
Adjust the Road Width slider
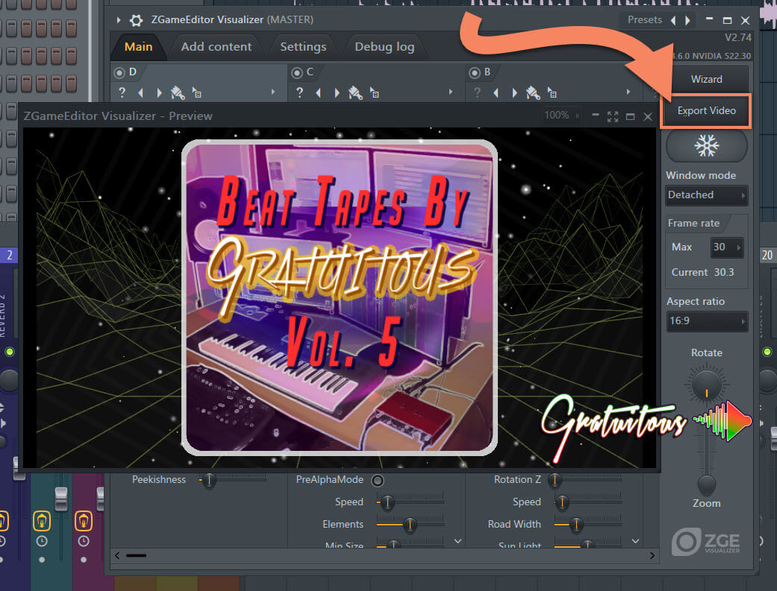(576, 525)
